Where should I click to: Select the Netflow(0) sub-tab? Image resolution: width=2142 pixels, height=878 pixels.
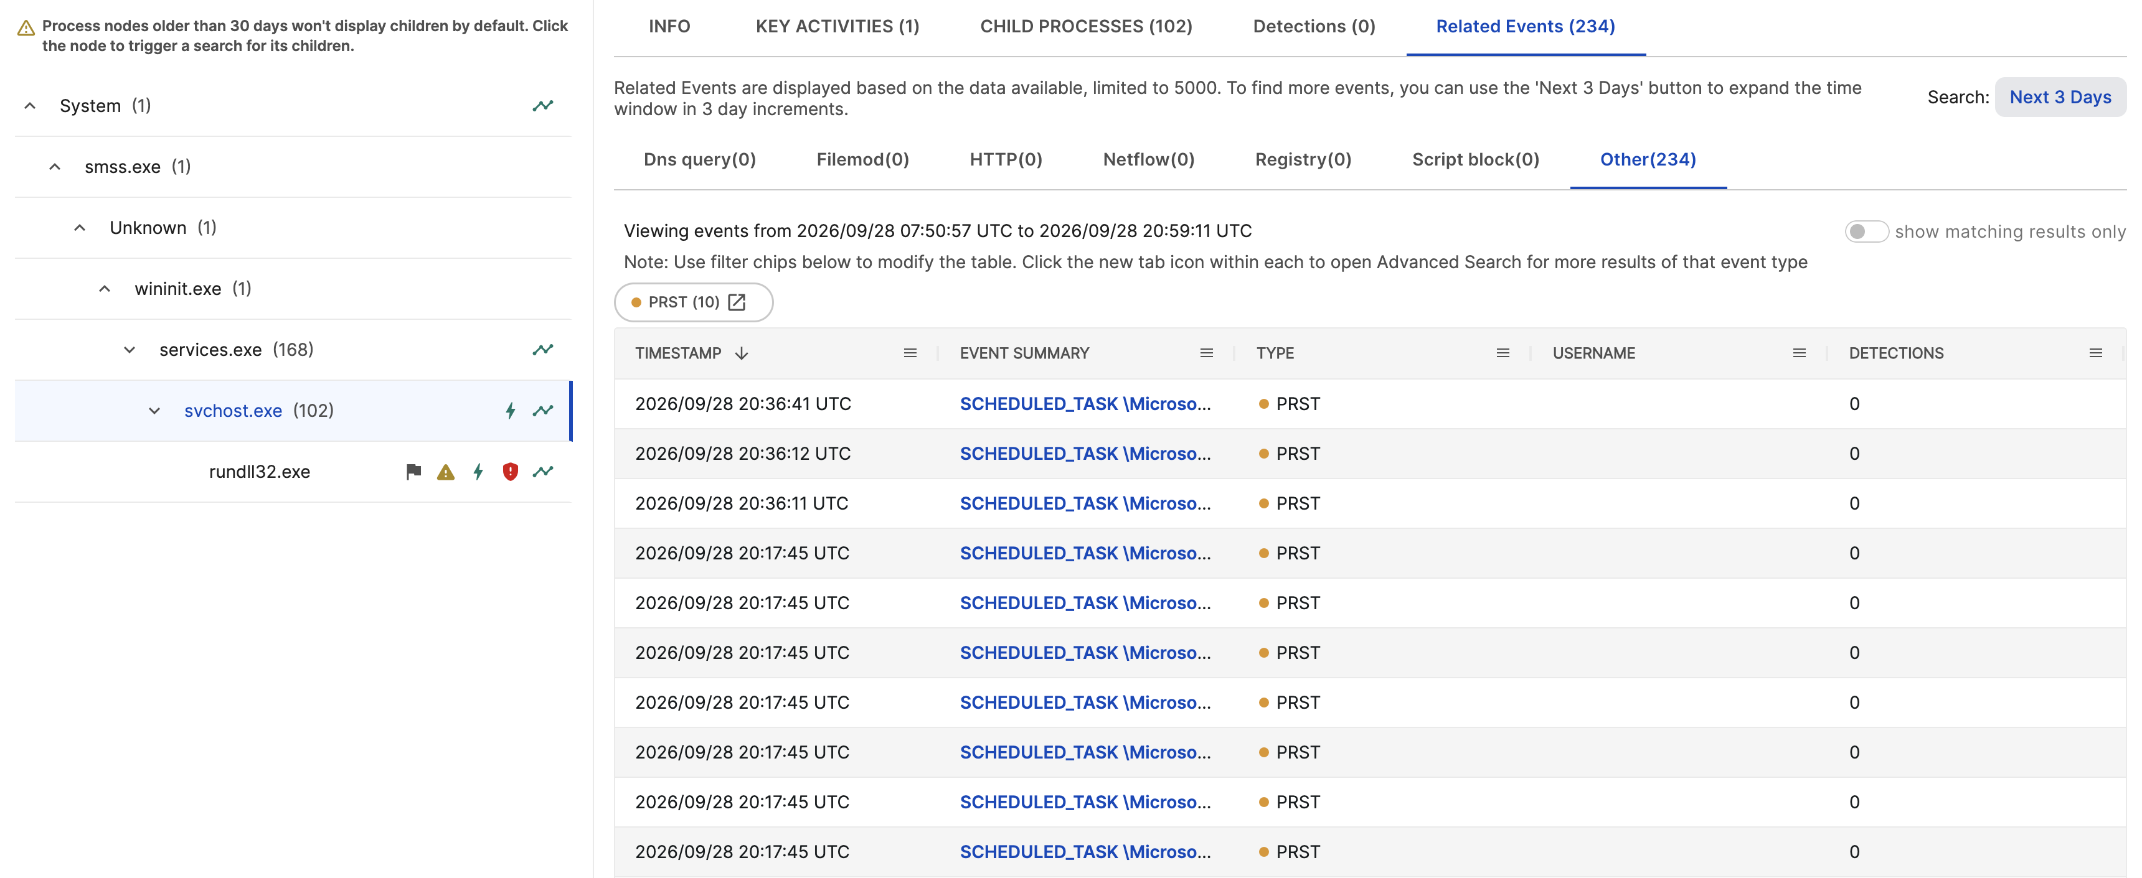[x=1148, y=159]
